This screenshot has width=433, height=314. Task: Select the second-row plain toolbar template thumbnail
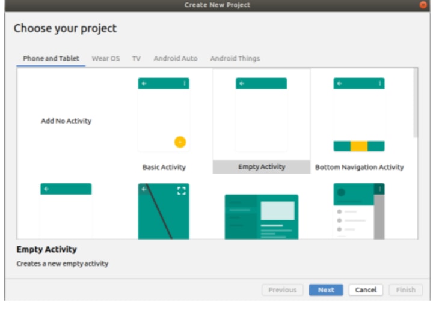[x=66, y=211]
